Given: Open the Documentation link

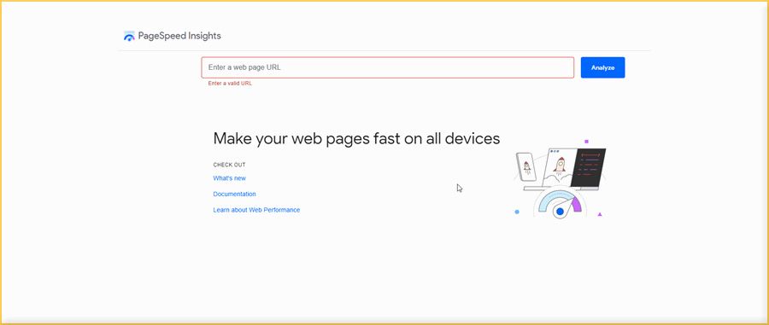Looking at the screenshot, I should pyautogui.click(x=234, y=194).
